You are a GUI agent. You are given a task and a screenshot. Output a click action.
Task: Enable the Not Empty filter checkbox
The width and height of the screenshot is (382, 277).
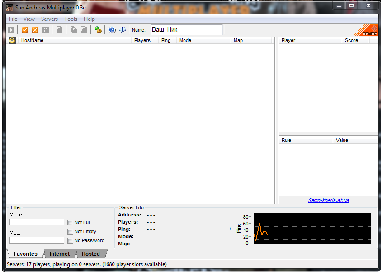70,231
